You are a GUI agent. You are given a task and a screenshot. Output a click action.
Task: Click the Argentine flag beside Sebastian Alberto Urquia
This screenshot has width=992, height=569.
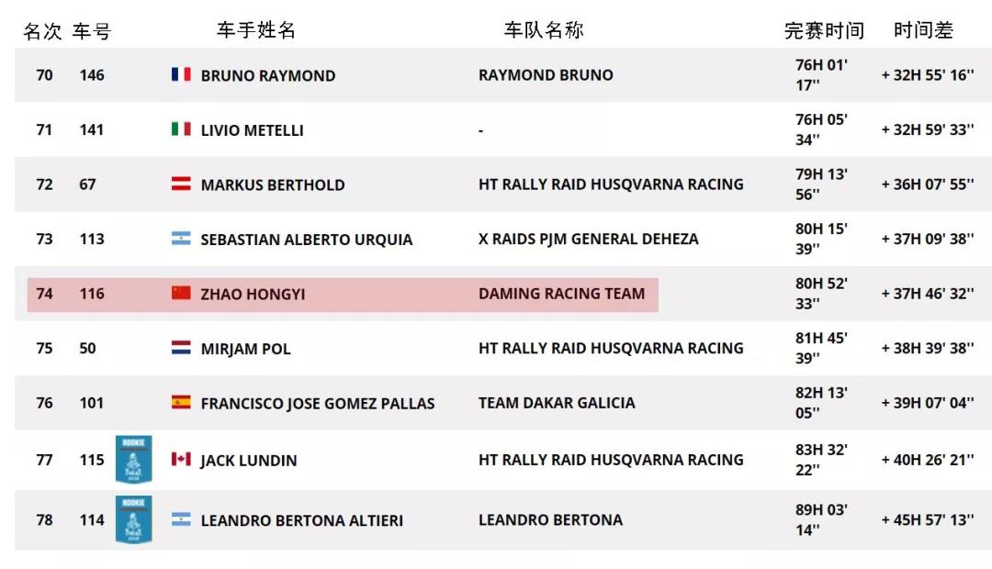click(181, 239)
